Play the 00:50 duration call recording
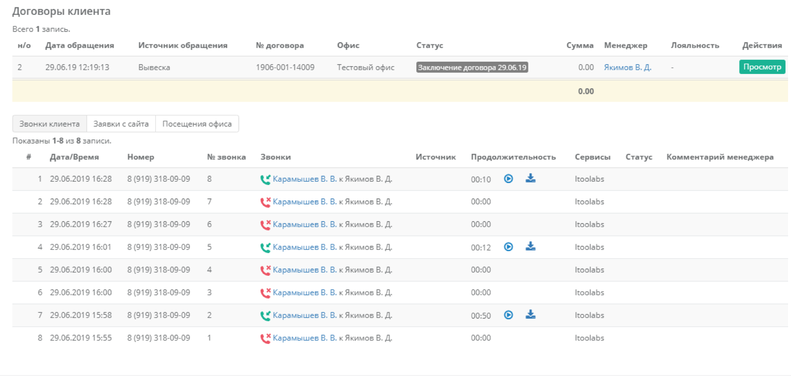Image resolution: width=791 pixels, height=376 pixels. coord(508,315)
